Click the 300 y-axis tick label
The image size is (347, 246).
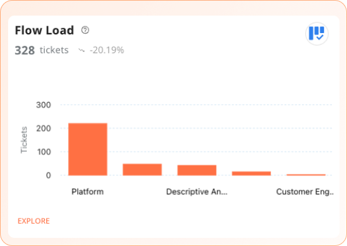click(44, 105)
